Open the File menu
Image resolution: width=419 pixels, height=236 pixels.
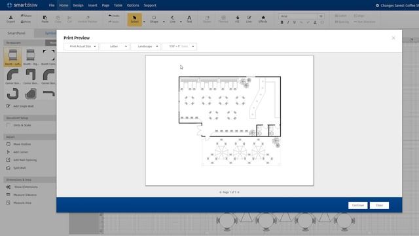coord(52,5)
